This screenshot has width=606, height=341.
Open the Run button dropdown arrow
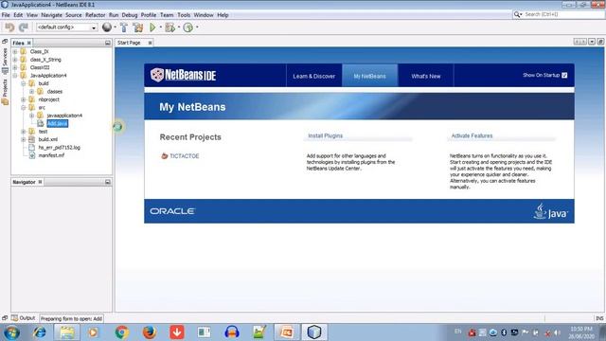pos(160,27)
